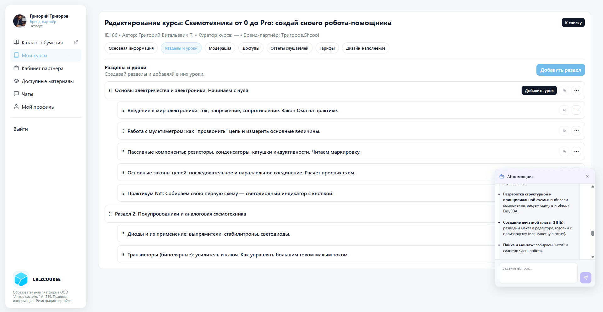Viewport: 603px width, 312px height.
Task: Click the Задайте вопрос input field
Action: point(538,273)
